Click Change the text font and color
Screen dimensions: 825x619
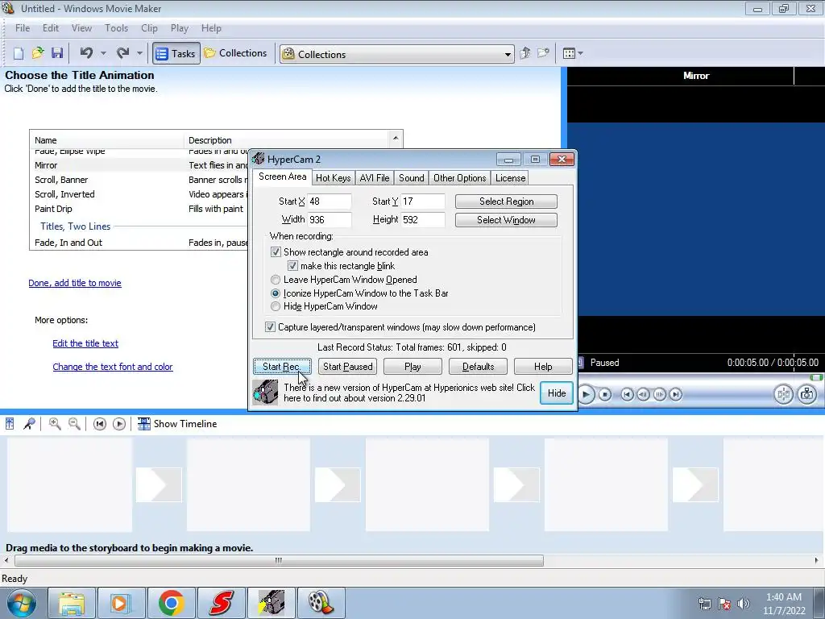tap(113, 367)
